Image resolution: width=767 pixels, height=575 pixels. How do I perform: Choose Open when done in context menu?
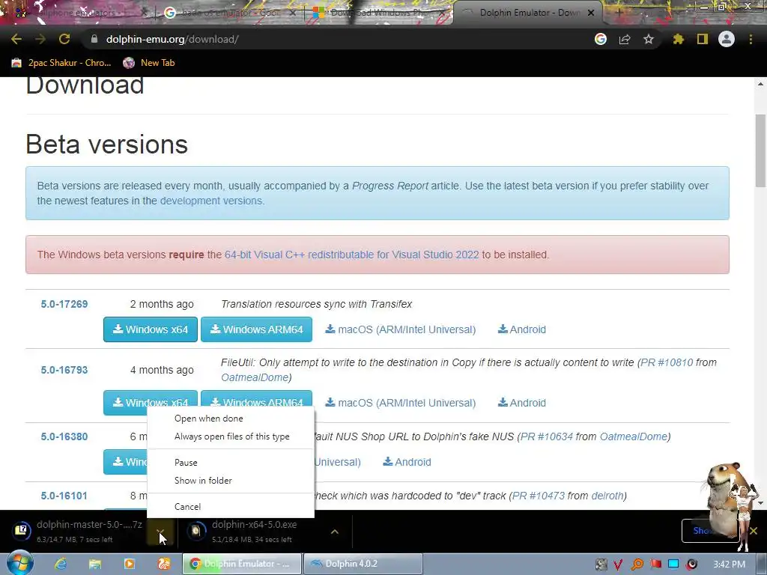pos(231,419)
